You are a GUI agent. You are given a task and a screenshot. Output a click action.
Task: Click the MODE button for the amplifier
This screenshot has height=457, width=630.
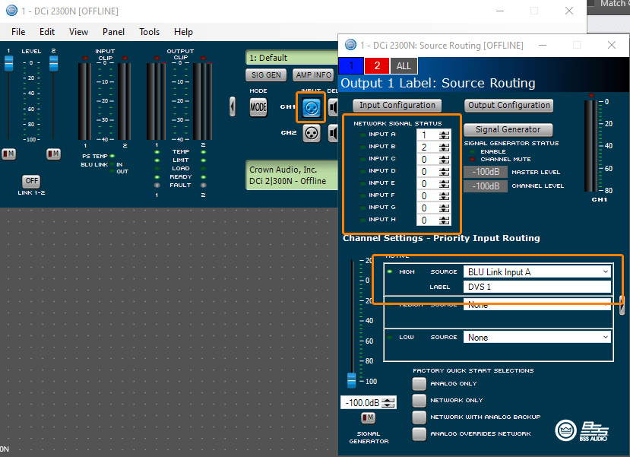(258, 108)
